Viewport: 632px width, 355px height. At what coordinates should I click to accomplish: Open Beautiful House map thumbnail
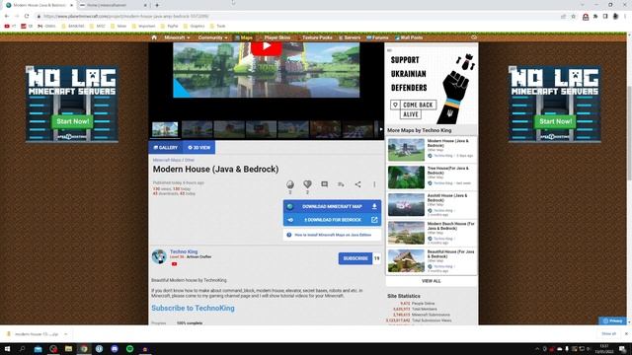pos(406,260)
